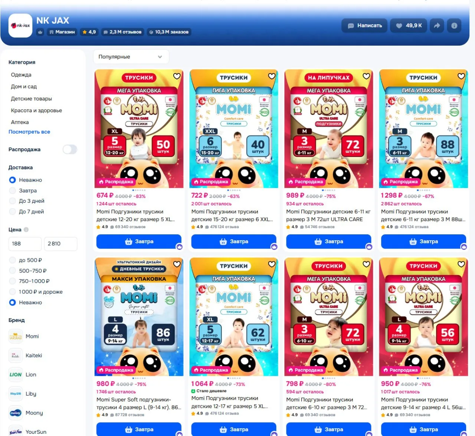The height and width of the screenshot is (436, 475).
Task: Click the info icon beside Цена
Action: 26,230
